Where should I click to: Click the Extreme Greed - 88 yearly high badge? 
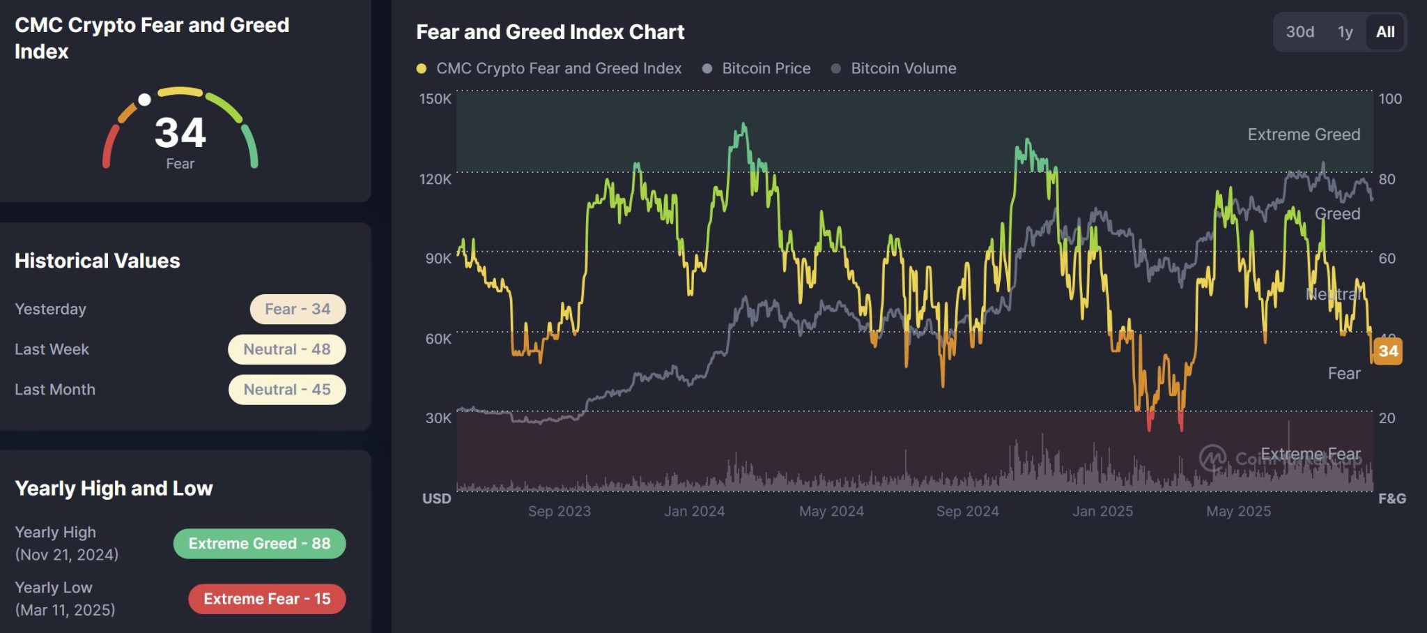[259, 544]
